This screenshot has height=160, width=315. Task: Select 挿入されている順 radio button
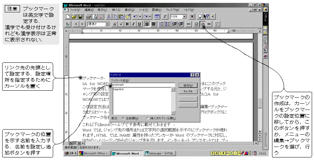(148, 118)
